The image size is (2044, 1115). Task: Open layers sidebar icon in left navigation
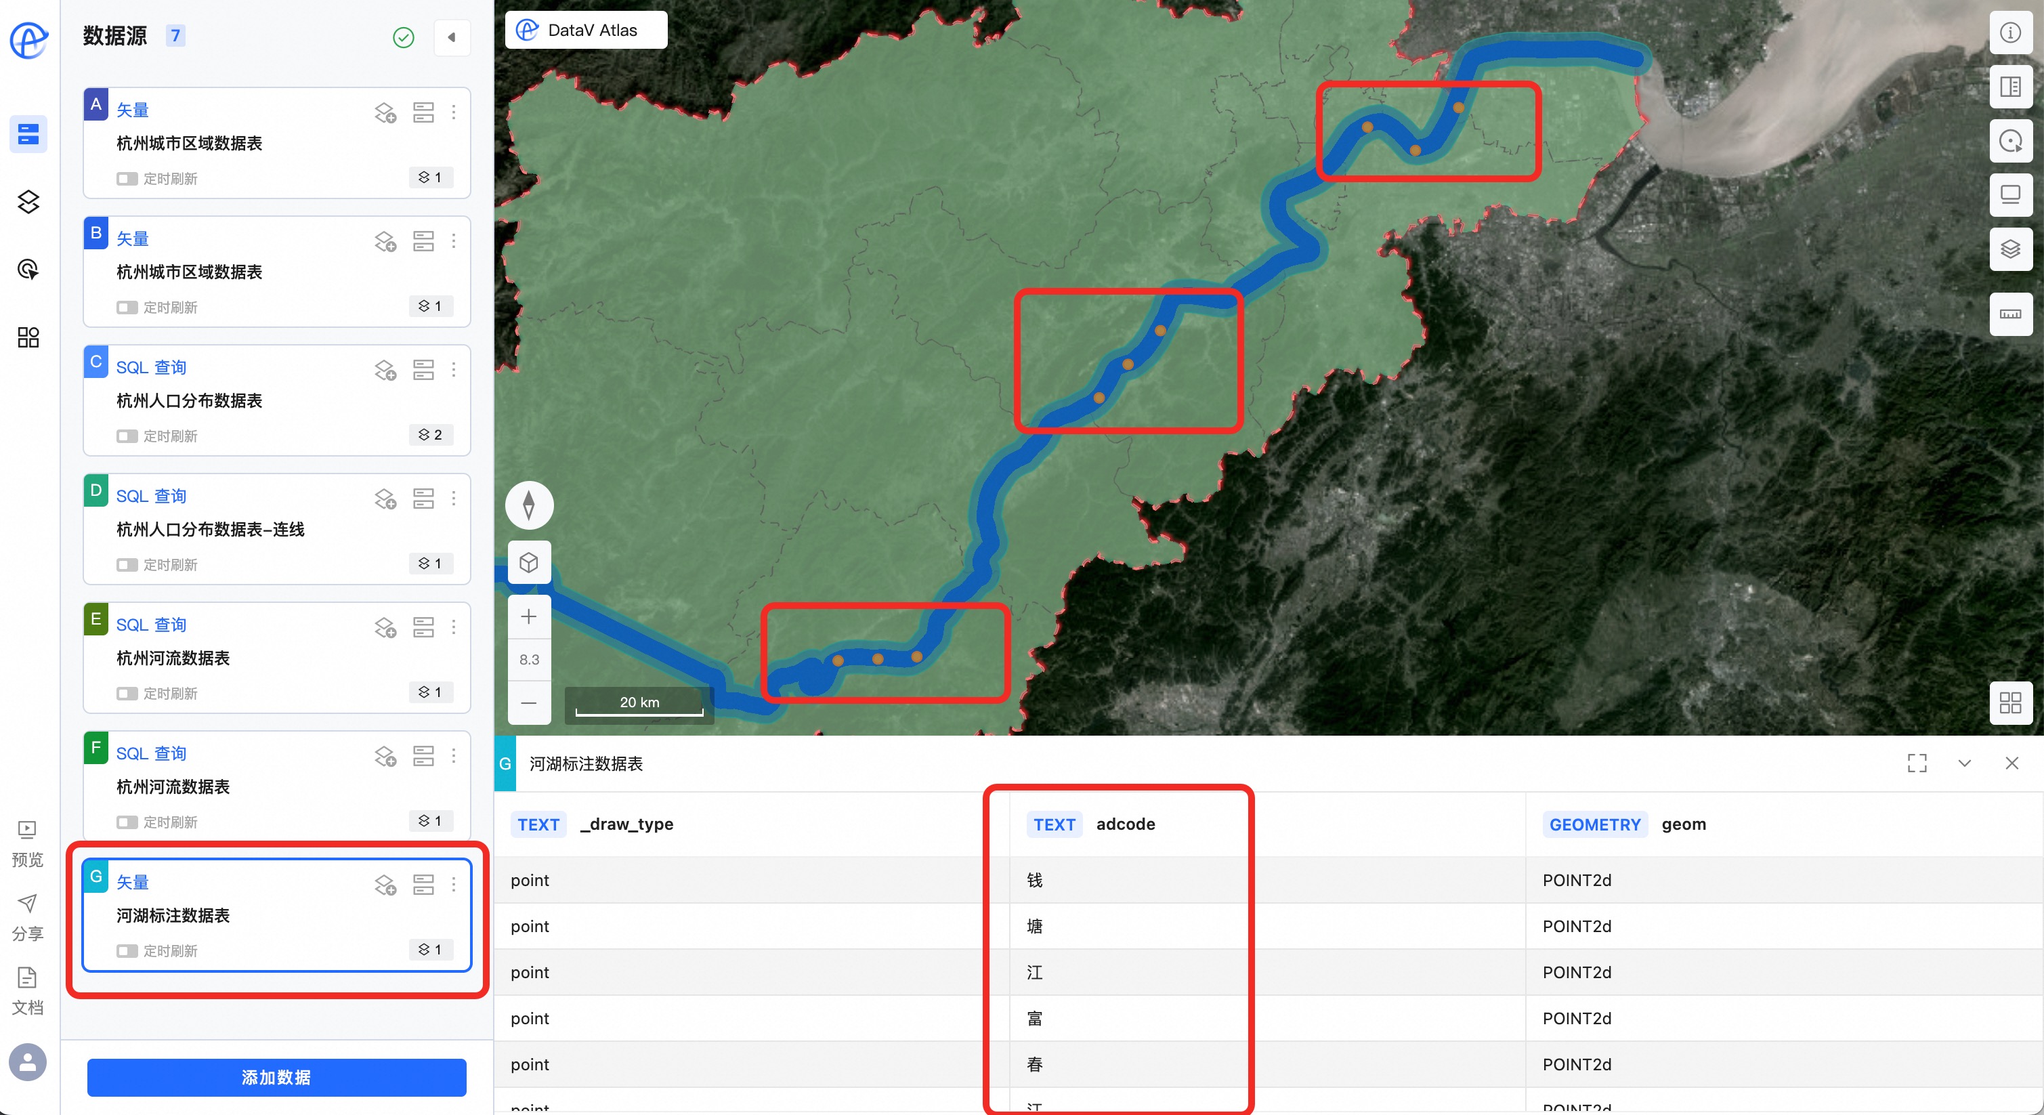click(x=28, y=202)
